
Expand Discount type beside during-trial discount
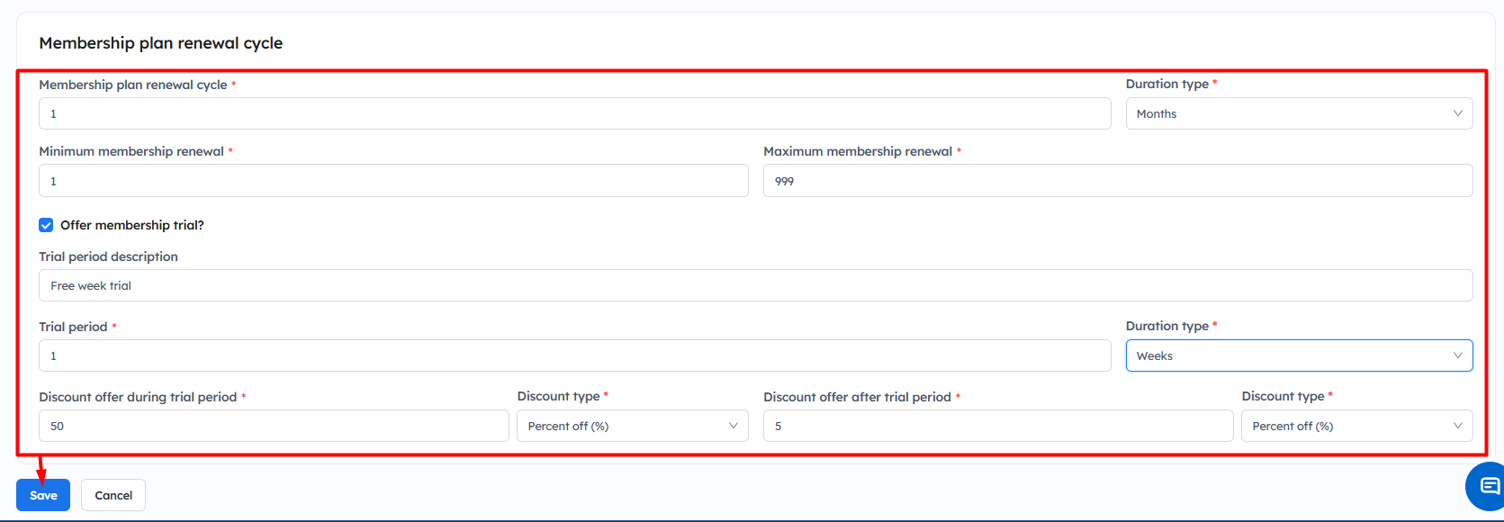pyautogui.click(x=621, y=426)
